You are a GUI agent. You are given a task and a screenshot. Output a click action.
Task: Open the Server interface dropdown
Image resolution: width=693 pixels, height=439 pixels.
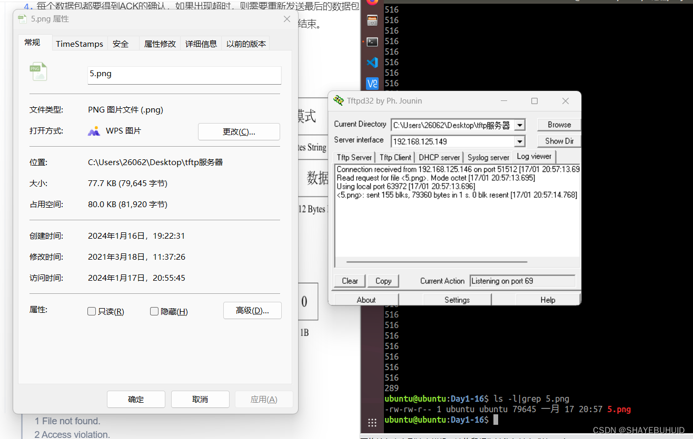(519, 141)
